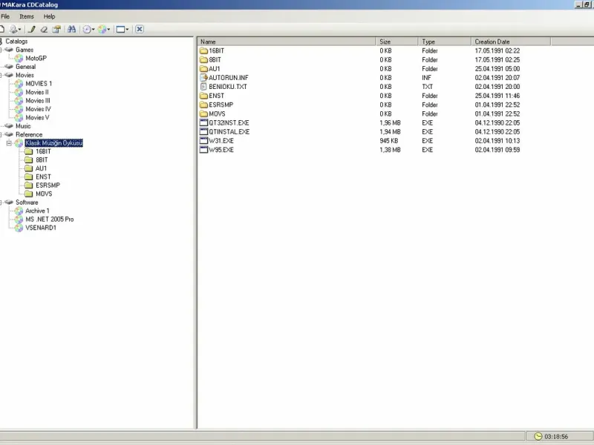This screenshot has height=445, width=594.
Task: Click the Archive 1 CD icon
Action: tap(19, 211)
